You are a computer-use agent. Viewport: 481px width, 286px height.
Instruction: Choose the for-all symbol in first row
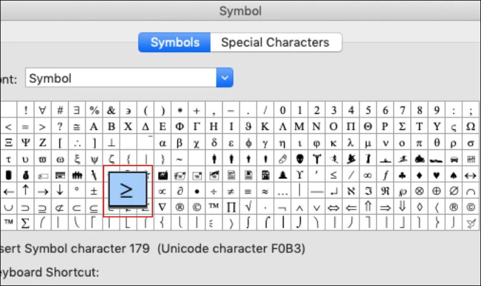(42, 110)
